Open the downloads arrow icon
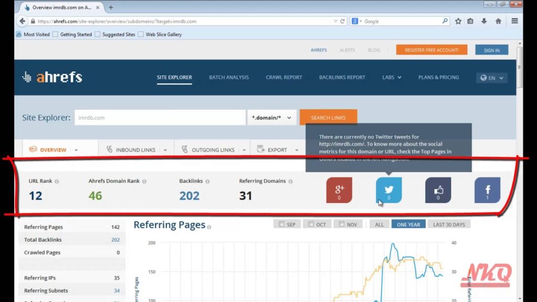The image size is (537, 302). [x=484, y=21]
